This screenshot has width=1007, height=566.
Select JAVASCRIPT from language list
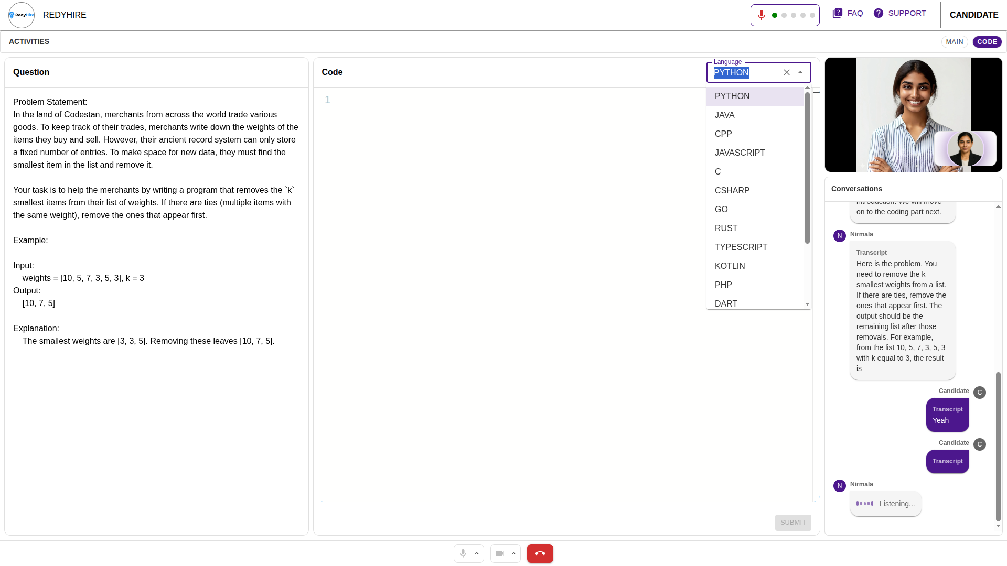(755, 153)
